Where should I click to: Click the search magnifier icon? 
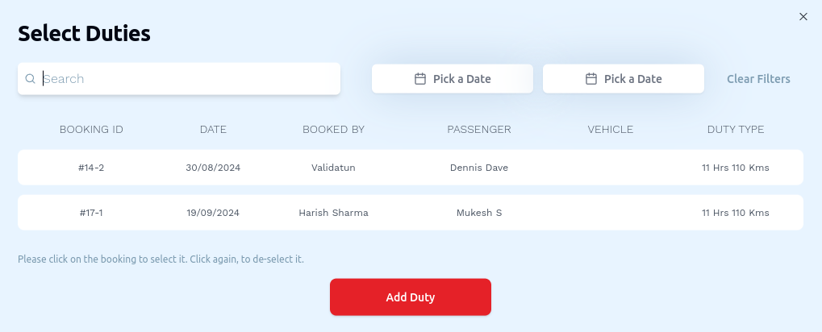(x=30, y=79)
